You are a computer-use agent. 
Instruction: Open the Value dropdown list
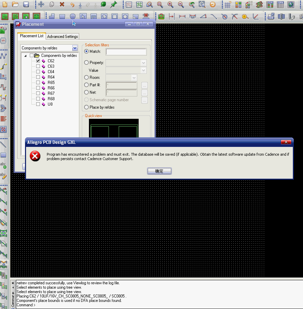click(143, 70)
